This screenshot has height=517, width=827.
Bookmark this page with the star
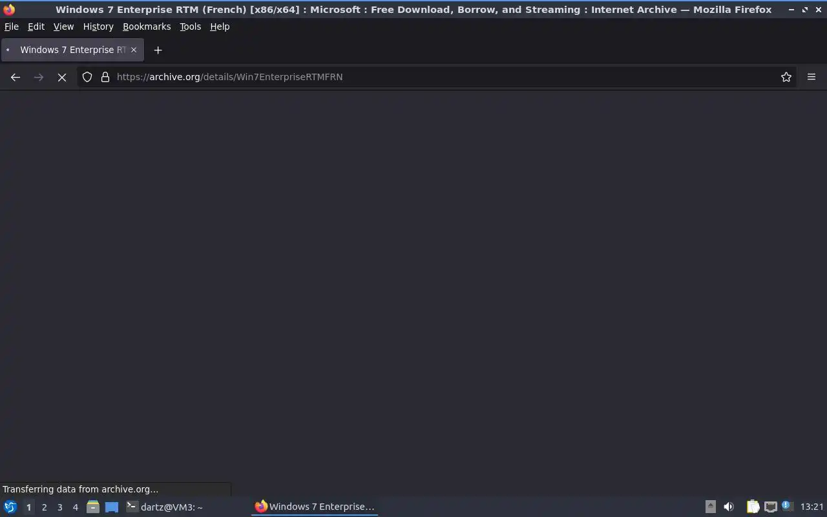click(x=786, y=77)
